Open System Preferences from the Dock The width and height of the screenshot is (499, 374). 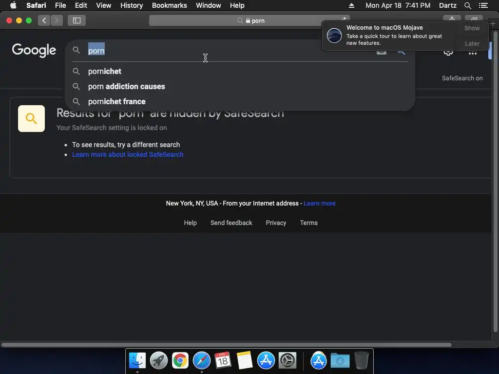[x=288, y=361]
